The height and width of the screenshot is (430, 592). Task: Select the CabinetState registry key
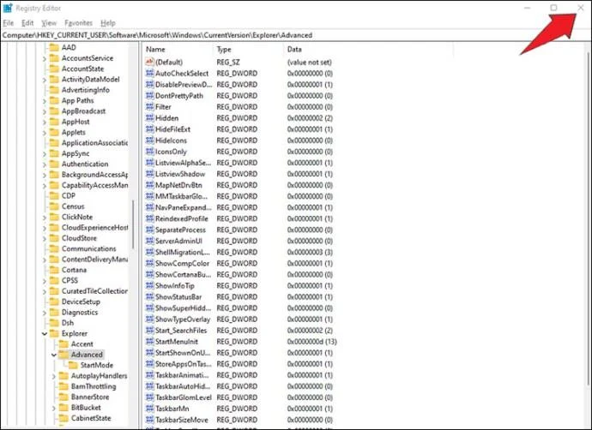pos(91,418)
